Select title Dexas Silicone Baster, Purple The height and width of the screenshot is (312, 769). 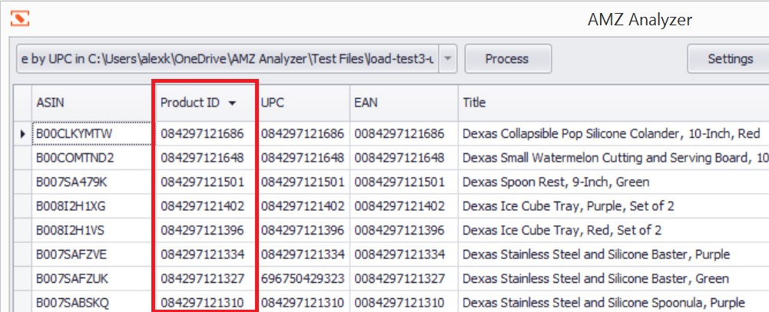click(x=614, y=255)
